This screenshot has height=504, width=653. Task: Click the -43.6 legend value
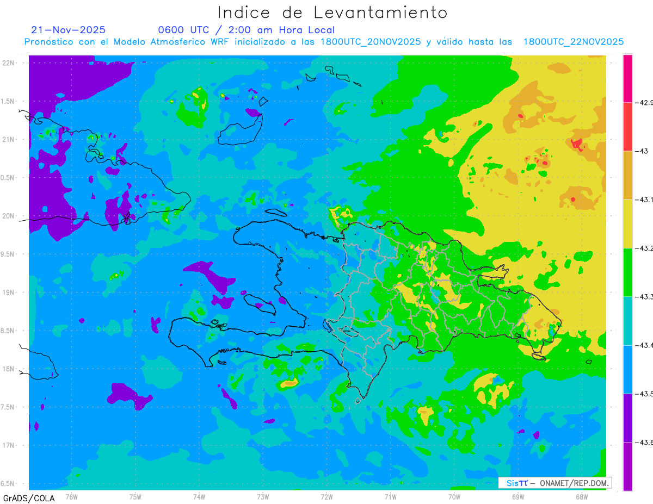644,443
